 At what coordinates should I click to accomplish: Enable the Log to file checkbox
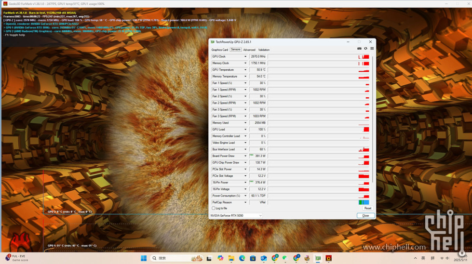[214, 208]
